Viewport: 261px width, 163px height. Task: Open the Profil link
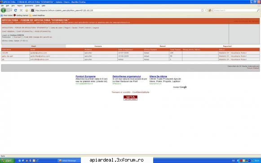point(81,28)
